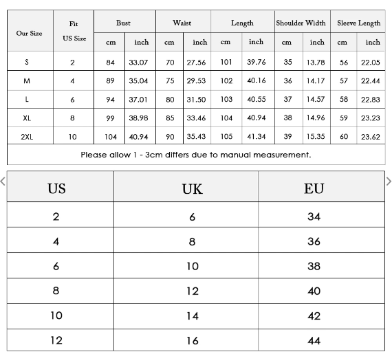Select the 'Our Size' header cell
This screenshot has width=392, height=354.
pos(30,31)
